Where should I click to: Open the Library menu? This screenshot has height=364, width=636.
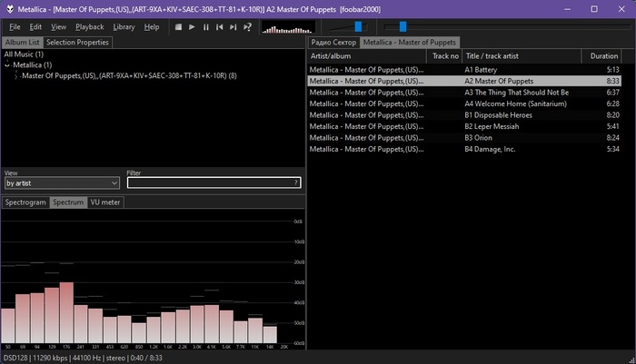click(124, 27)
